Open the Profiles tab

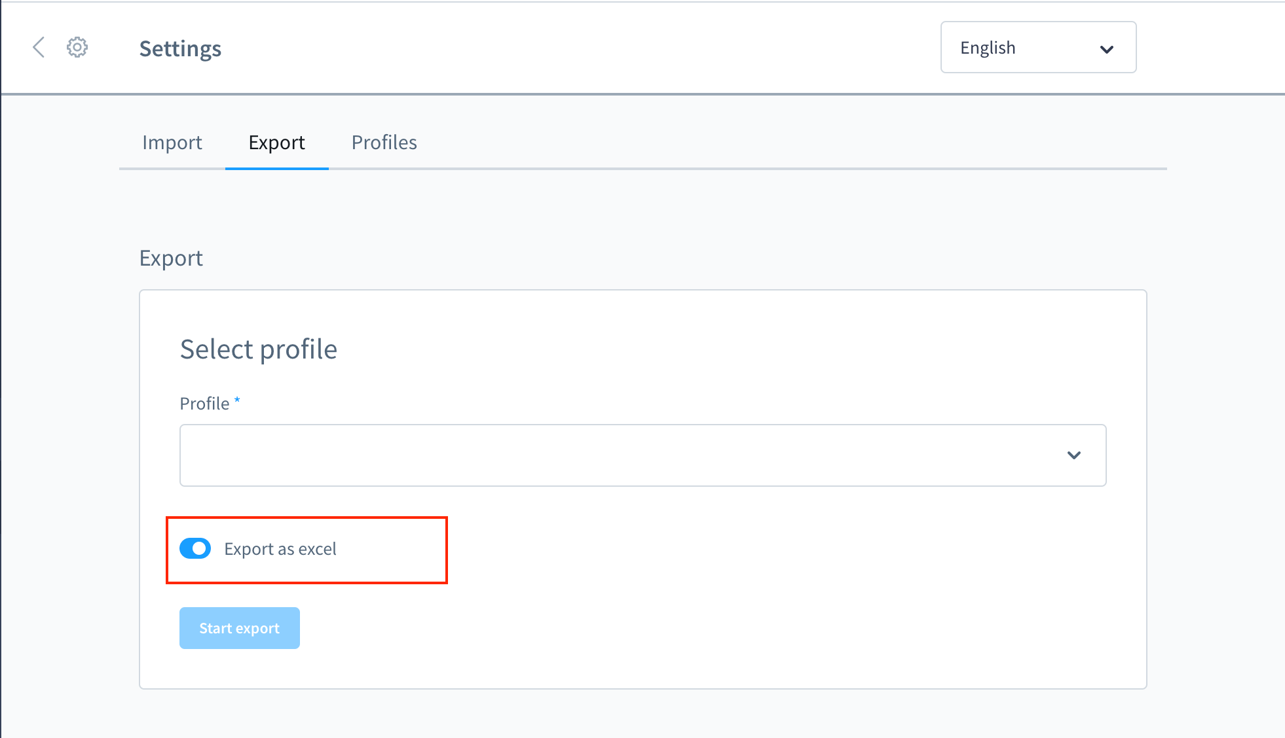384,143
